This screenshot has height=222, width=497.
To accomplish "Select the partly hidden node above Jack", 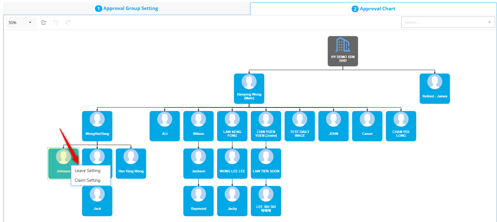I will pyautogui.click(x=97, y=157).
